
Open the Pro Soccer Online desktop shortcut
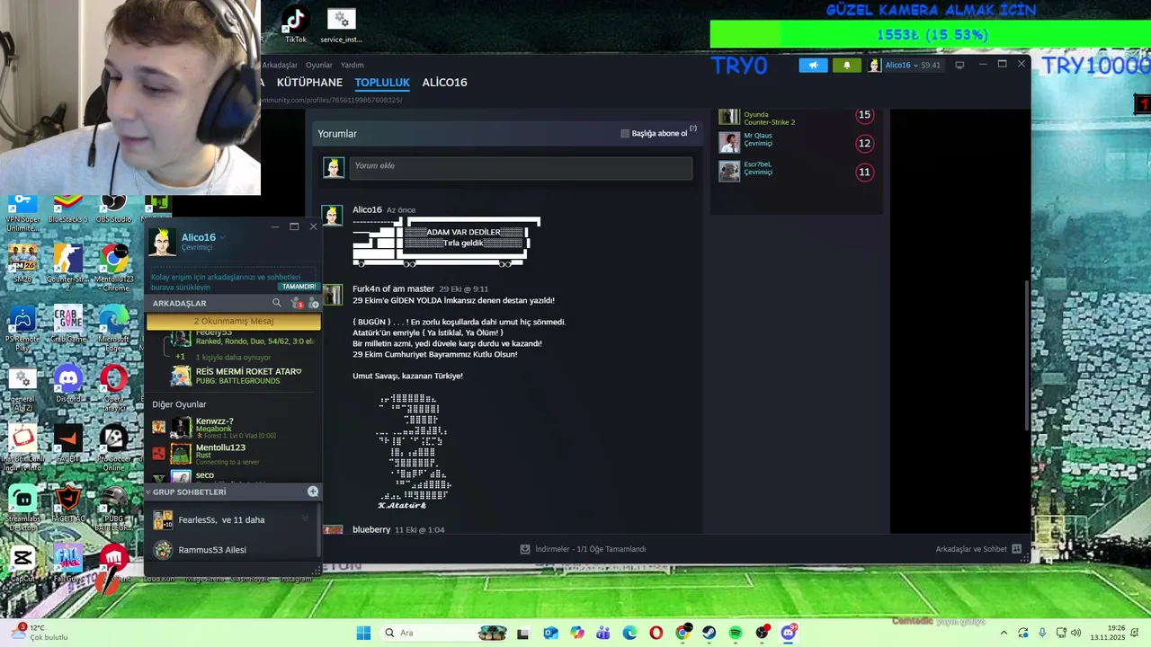[113, 447]
